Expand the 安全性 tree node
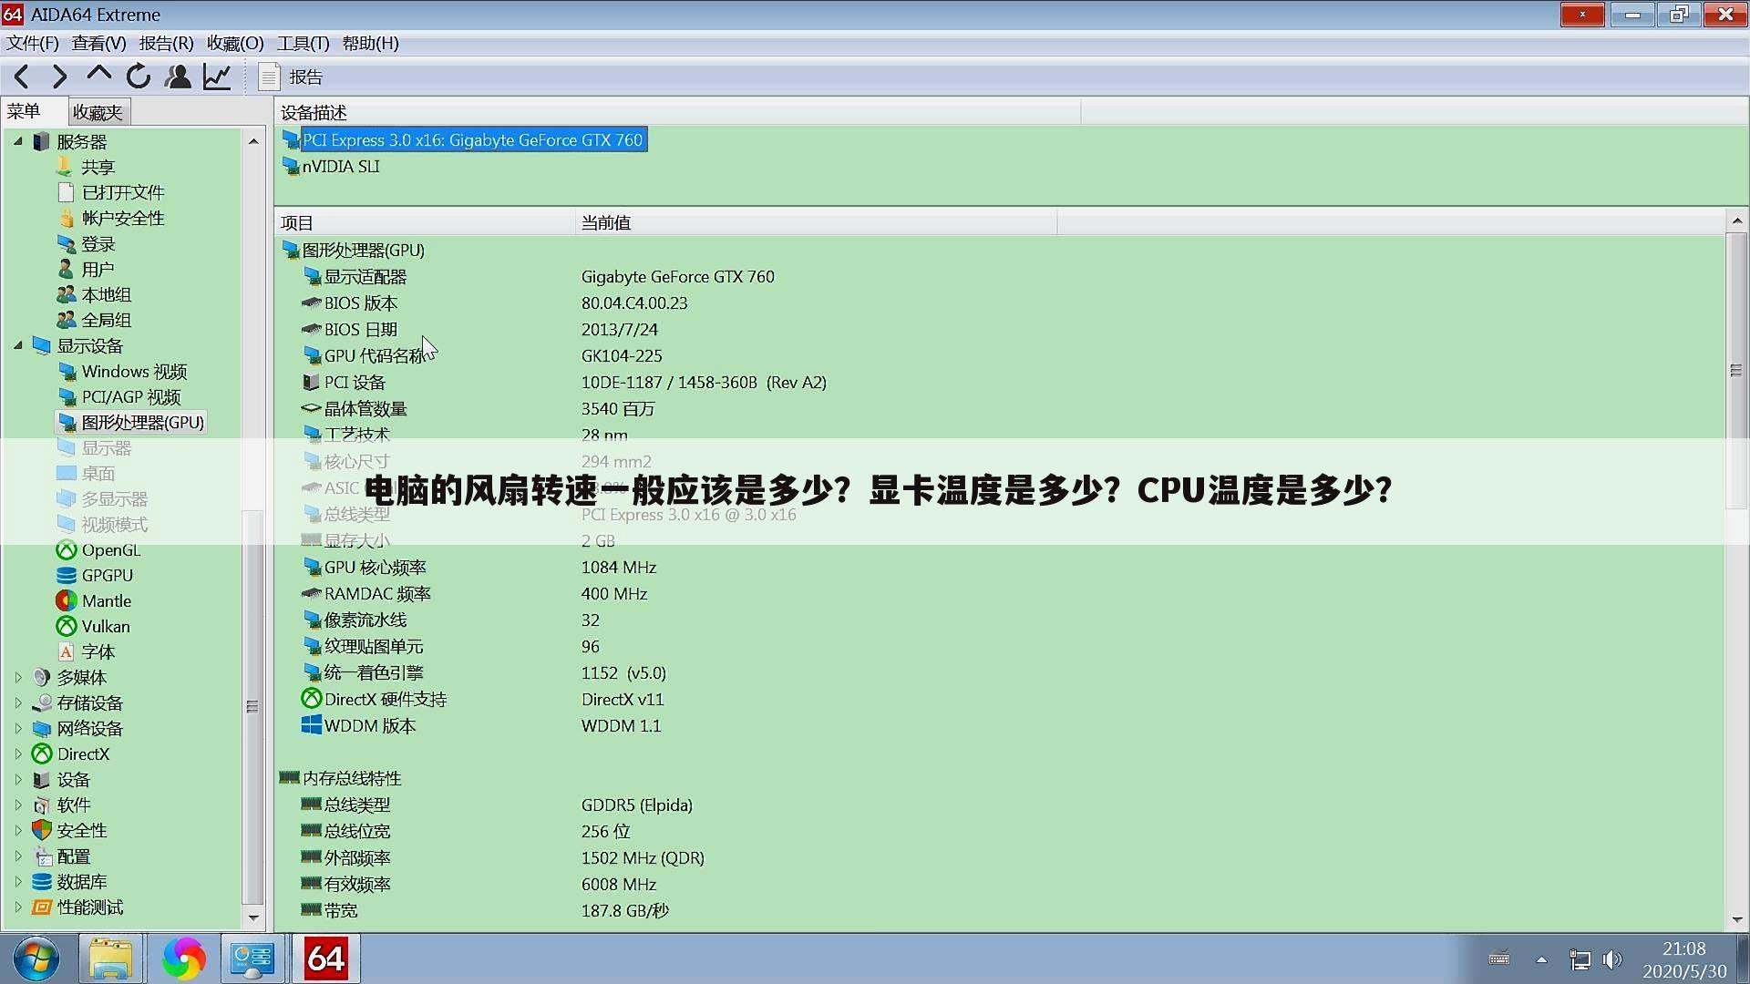The height and width of the screenshot is (984, 1750). pyautogui.click(x=18, y=830)
